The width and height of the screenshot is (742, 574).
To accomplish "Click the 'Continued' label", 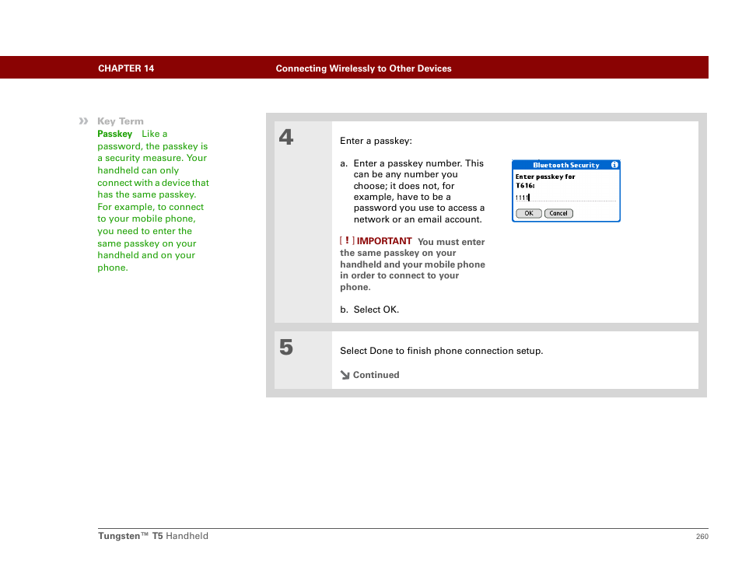I will coord(376,375).
